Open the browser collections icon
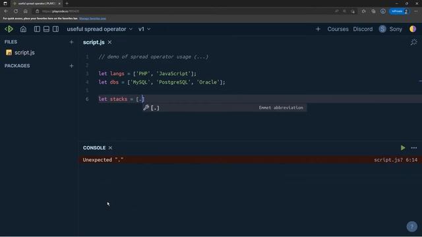 click(x=373, y=11)
